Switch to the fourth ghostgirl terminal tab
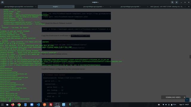191x107 pixels. tap(130, 7)
